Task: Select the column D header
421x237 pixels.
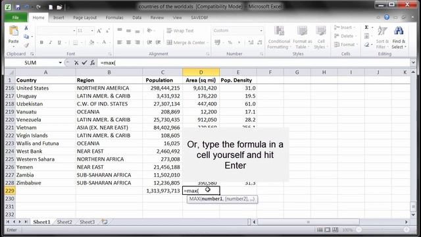Action: (201, 72)
